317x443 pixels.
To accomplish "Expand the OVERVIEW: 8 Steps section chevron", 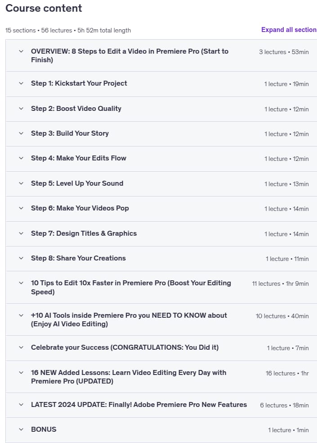I will 21,51.
